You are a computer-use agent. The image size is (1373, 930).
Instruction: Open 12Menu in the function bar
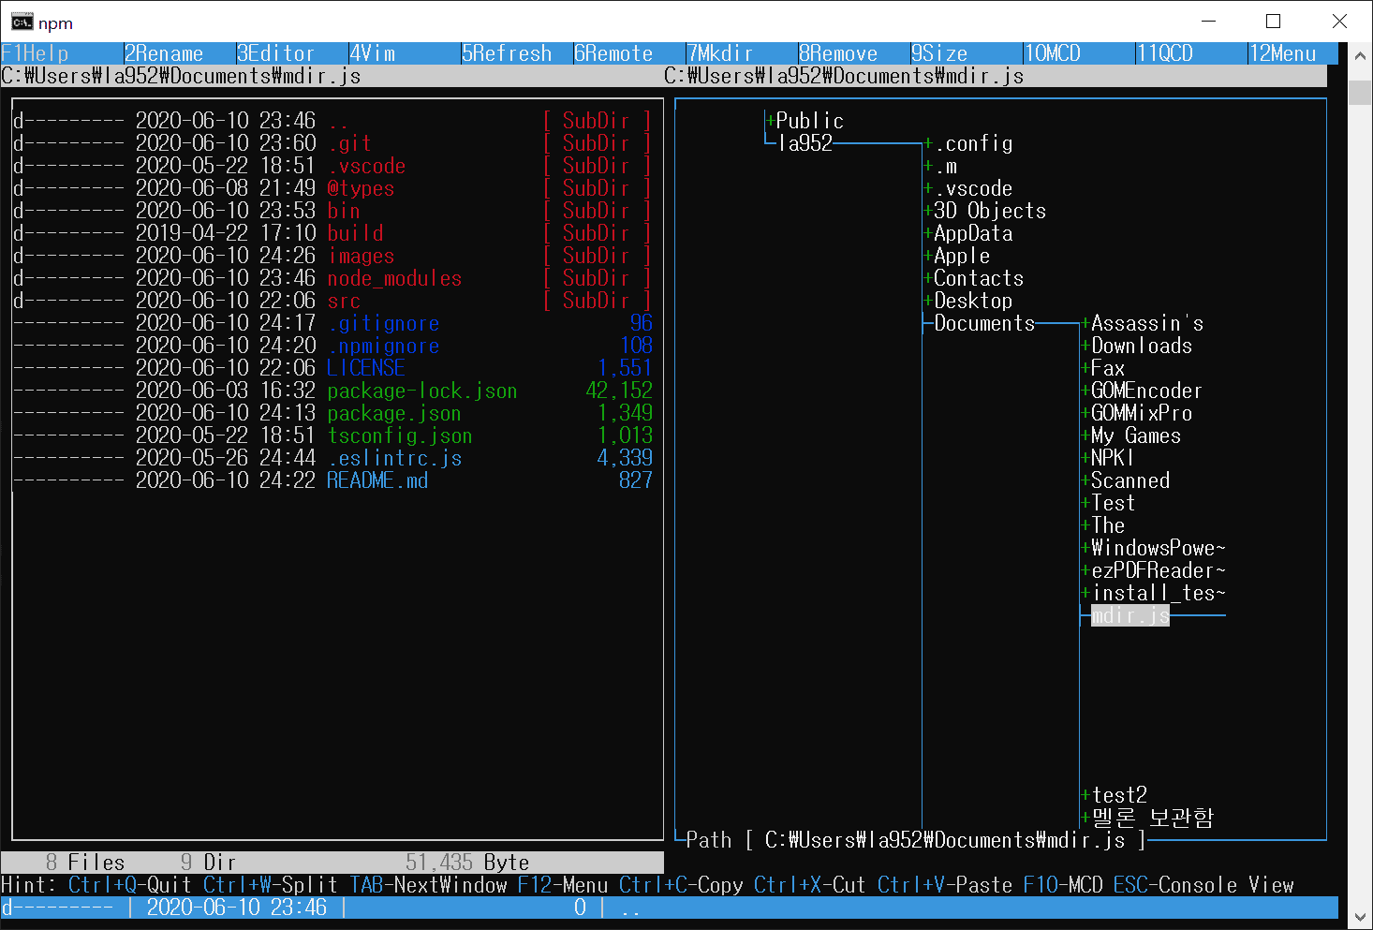pos(1283,53)
